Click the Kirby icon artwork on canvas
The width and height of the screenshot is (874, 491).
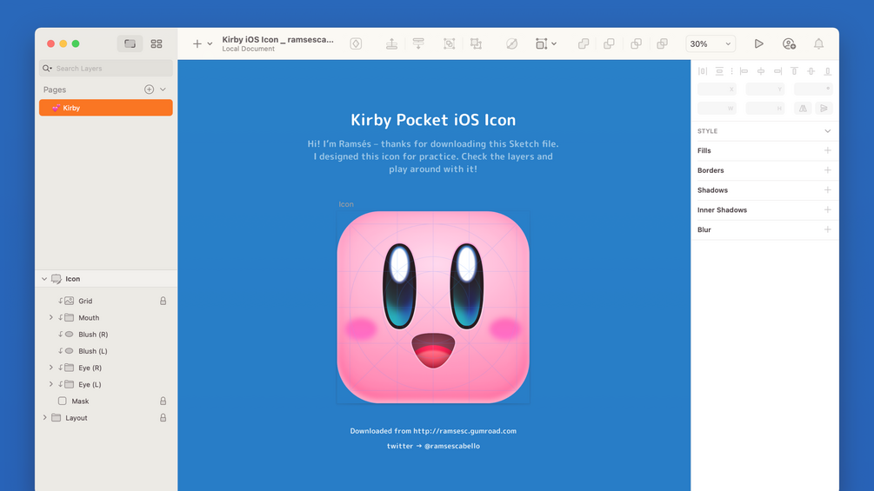[x=433, y=307]
